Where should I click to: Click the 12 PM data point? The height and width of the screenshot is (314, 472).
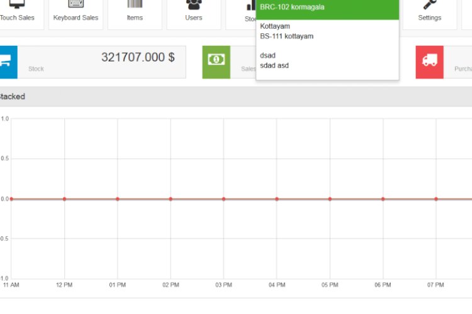[x=64, y=199]
